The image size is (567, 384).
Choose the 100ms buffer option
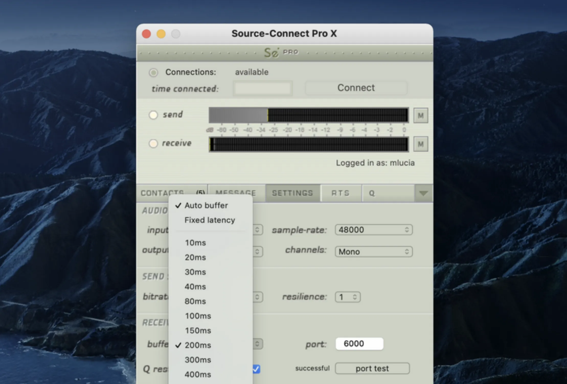(x=210, y=316)
